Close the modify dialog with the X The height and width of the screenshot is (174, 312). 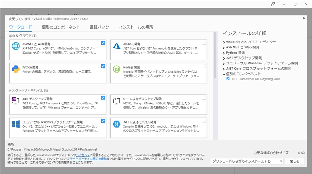point(304,18)
